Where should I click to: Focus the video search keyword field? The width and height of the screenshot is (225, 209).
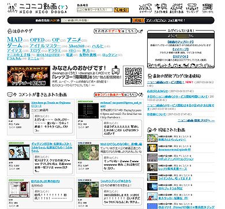(x=95, y=10)
